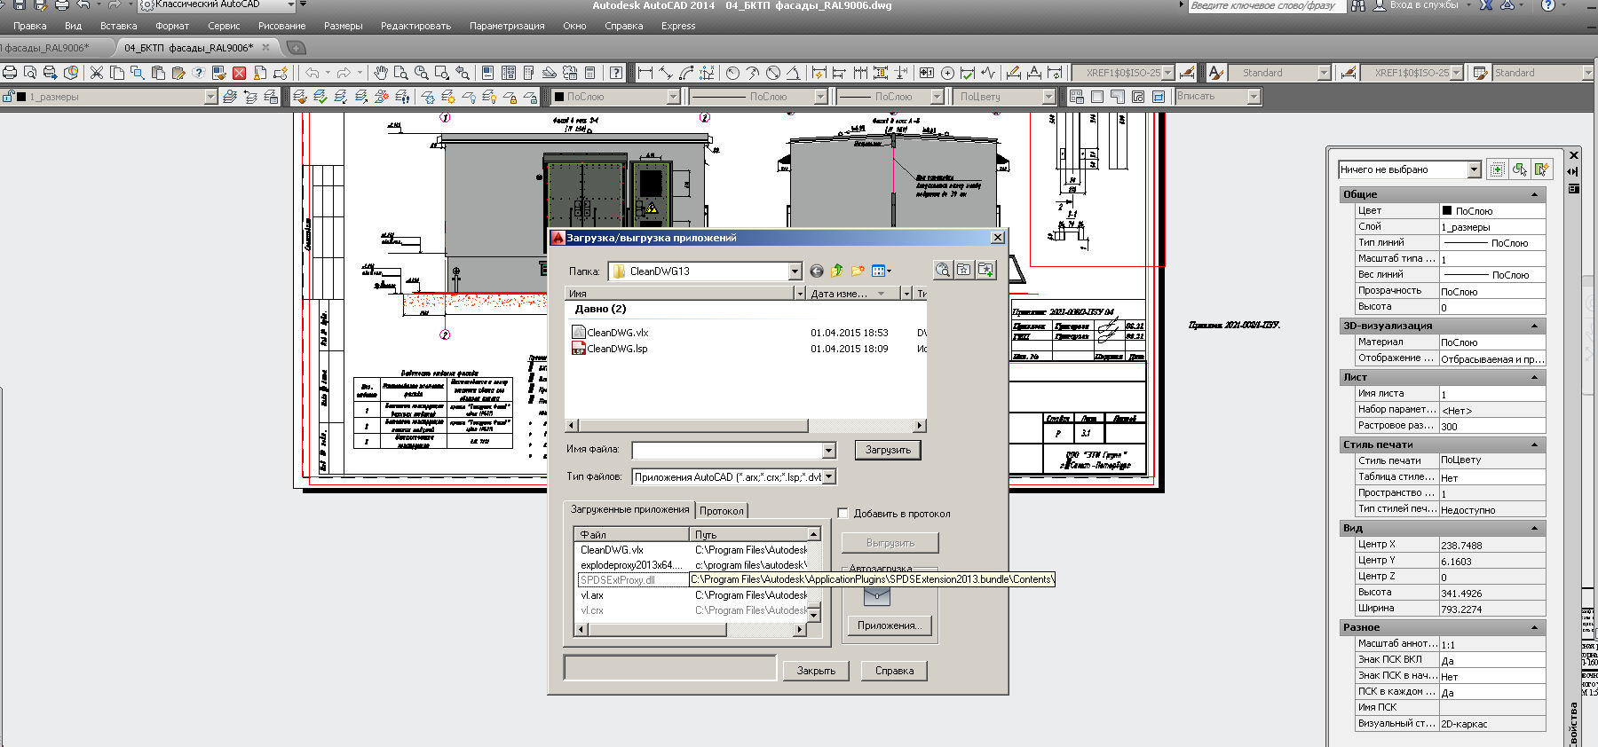Check the 'Добавить в протокол' checkbox
This screenshot has height=747, width=1598.
tap(843, 513)
